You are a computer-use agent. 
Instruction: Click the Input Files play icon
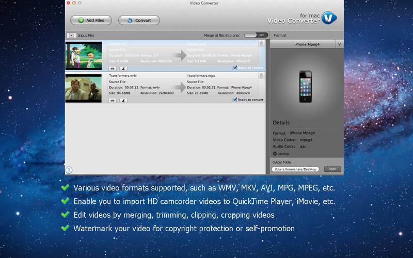point(71,35)
